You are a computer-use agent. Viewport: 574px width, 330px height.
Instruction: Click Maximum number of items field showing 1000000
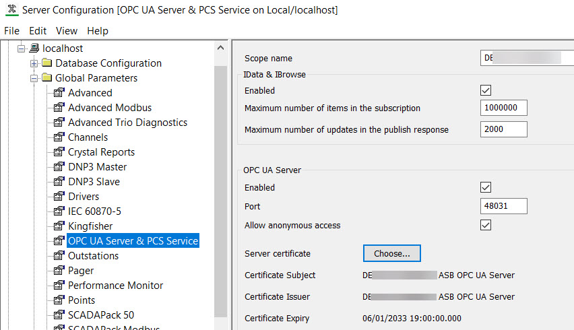504,108
